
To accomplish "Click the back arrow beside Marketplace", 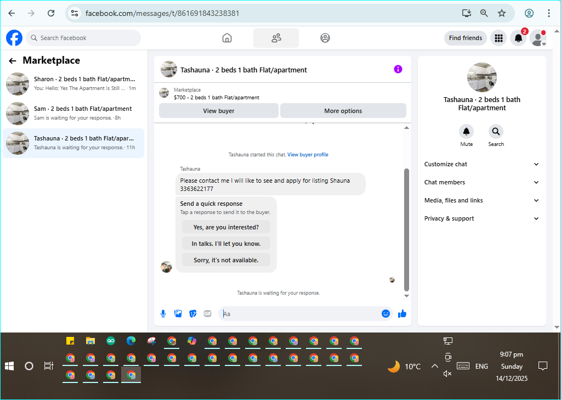I will 13,61.
